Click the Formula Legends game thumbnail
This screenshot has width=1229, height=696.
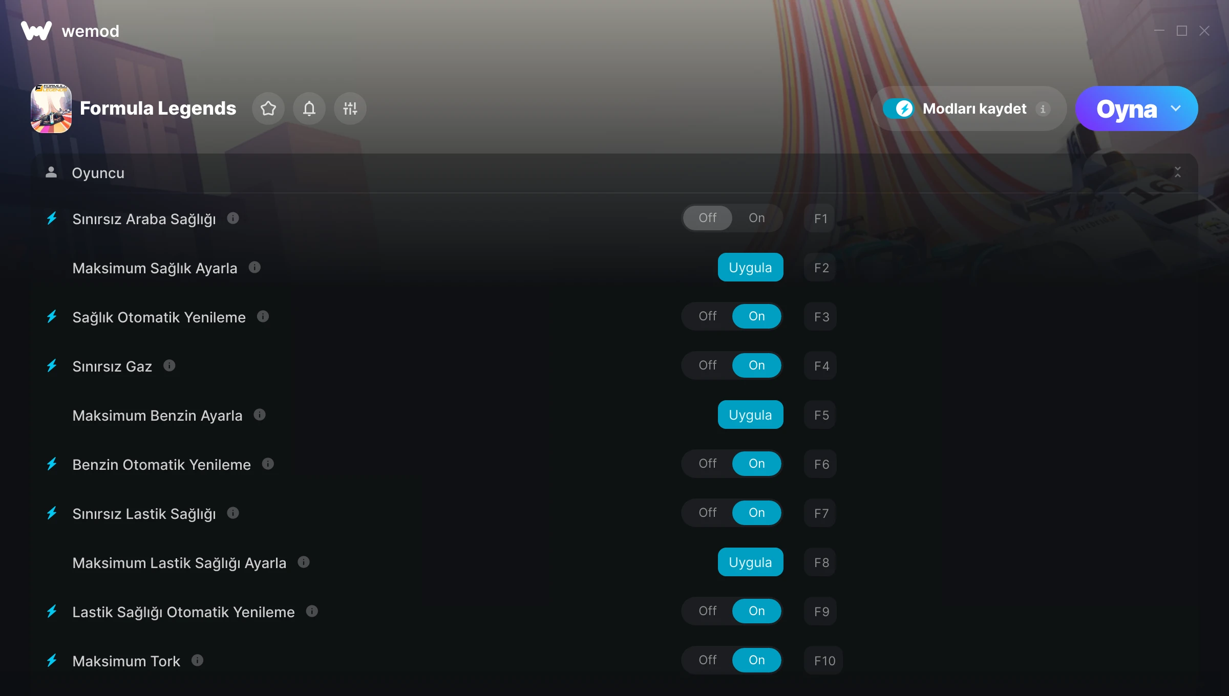pos(51,108)
